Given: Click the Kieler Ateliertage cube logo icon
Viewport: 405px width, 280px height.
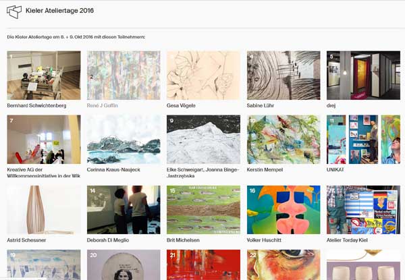Looking at the screenshot, I should 14,11.
